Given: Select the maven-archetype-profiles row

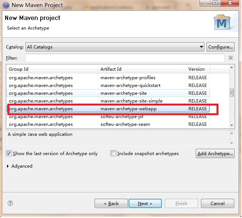Looking at the screenshot, I should pos(108,78).
